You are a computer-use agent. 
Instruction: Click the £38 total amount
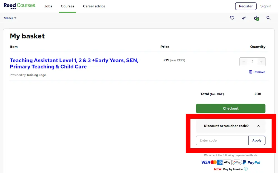pyautogui.click(x=258, y=94)
